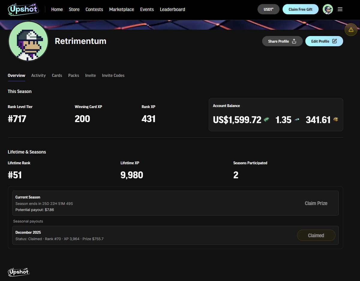Click the Lifetime & Seasons heading
This screenshot has height=281, width=360.
pos(27,152)
